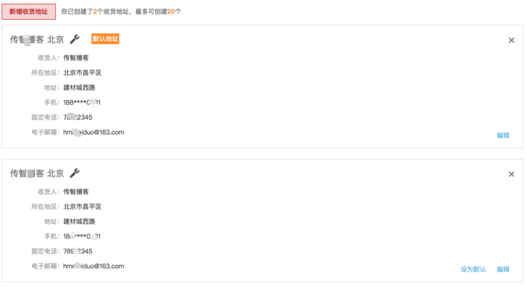This screenshot has height=287, width=527.
Task: Delete first address with the X icon
Action: tap(511, 40)
